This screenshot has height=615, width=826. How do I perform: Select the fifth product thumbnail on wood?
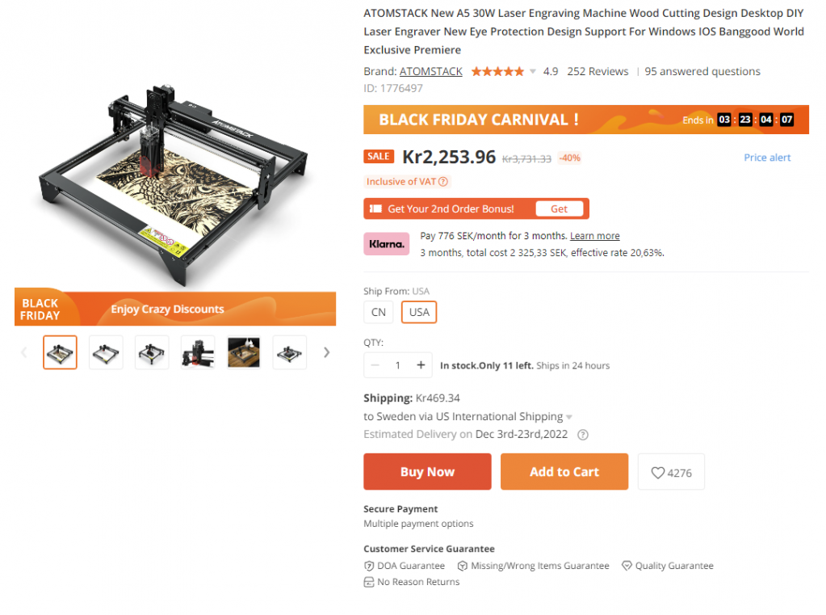(244, 352)
